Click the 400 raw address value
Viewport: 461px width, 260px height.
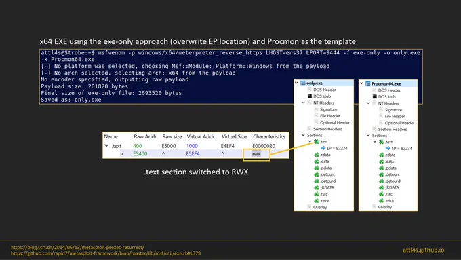click(138, 146)
